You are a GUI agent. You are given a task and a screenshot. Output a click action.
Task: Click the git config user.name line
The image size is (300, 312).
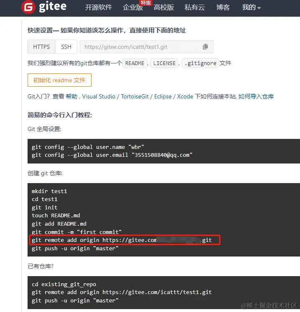pyautogui.click(x=88, y=147)
